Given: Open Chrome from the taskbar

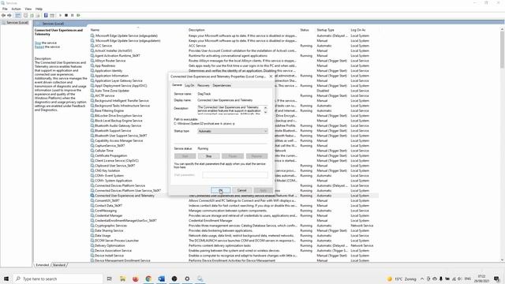Looking at the screenshot, I should 148,278.
